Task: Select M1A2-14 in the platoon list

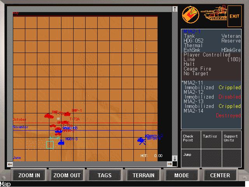Action: [x=194, y=111]
